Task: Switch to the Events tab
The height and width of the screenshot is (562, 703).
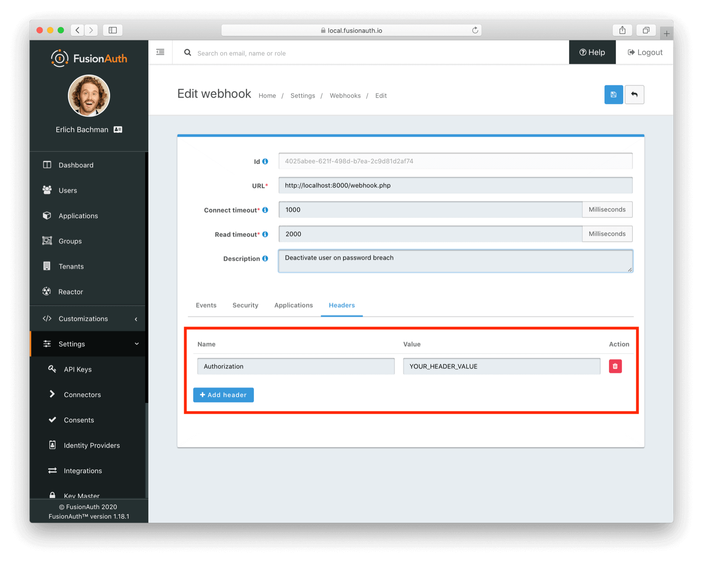Action: (206, 305)
